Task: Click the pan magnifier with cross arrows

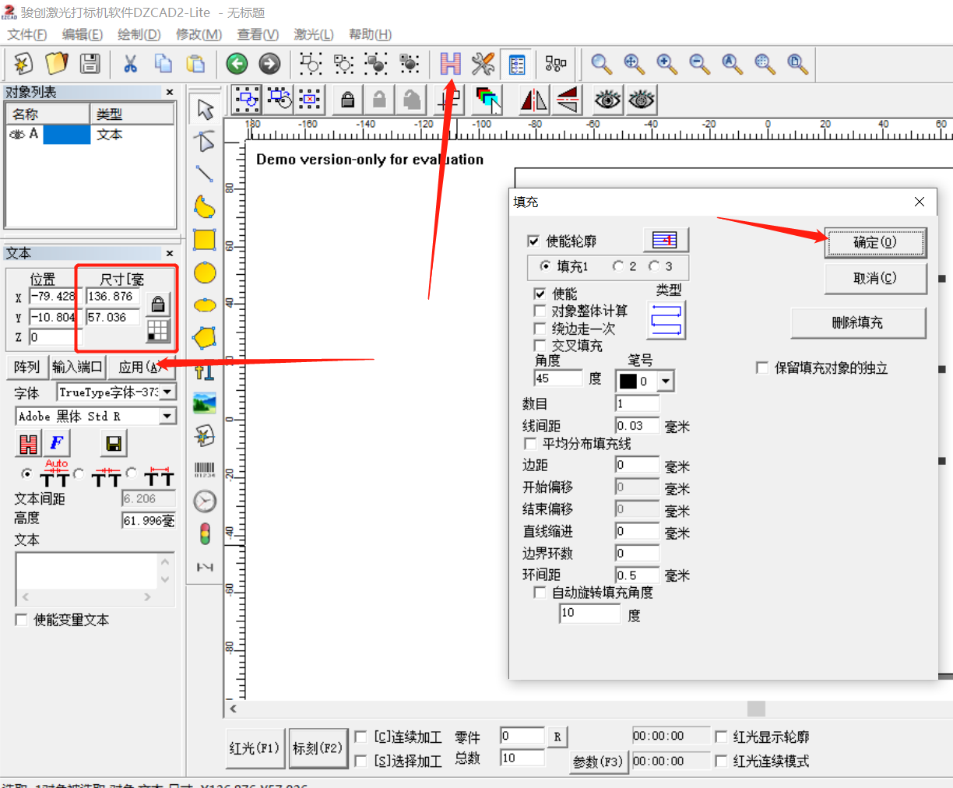Action: tap(635, 64)
